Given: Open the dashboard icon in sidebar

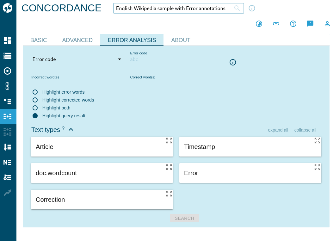Looking at the screenshot, I should point(8,40).
